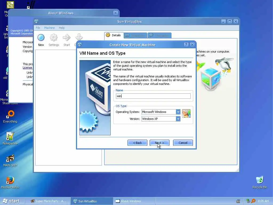The image size is (273, 205).
Task: Open Everything desktop shortcut
Action: [x=10, y=116]
